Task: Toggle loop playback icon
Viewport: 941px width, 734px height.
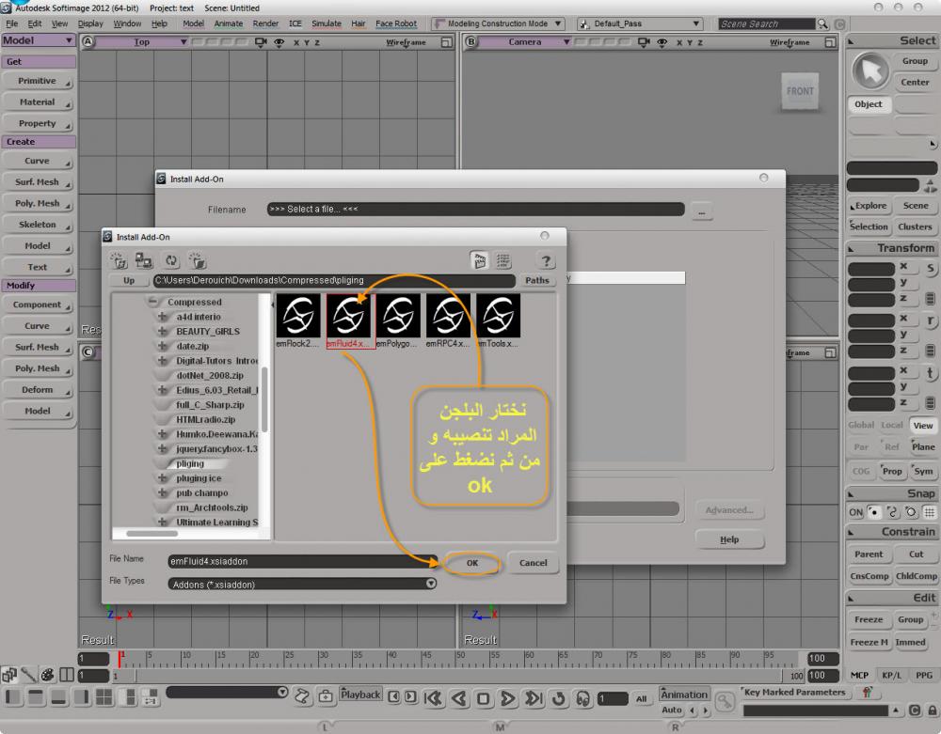Action: (558, 698)
